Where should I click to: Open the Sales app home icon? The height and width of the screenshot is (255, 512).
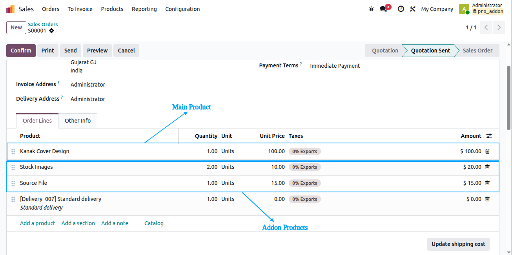click(x=10, y=9)
